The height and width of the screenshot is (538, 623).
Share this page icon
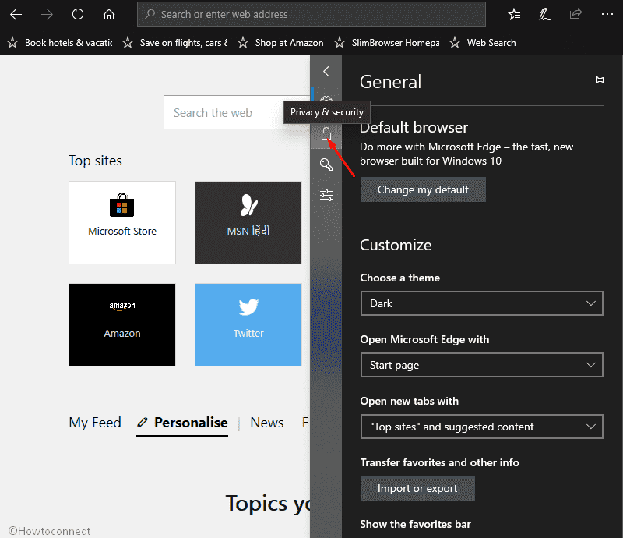575,14
